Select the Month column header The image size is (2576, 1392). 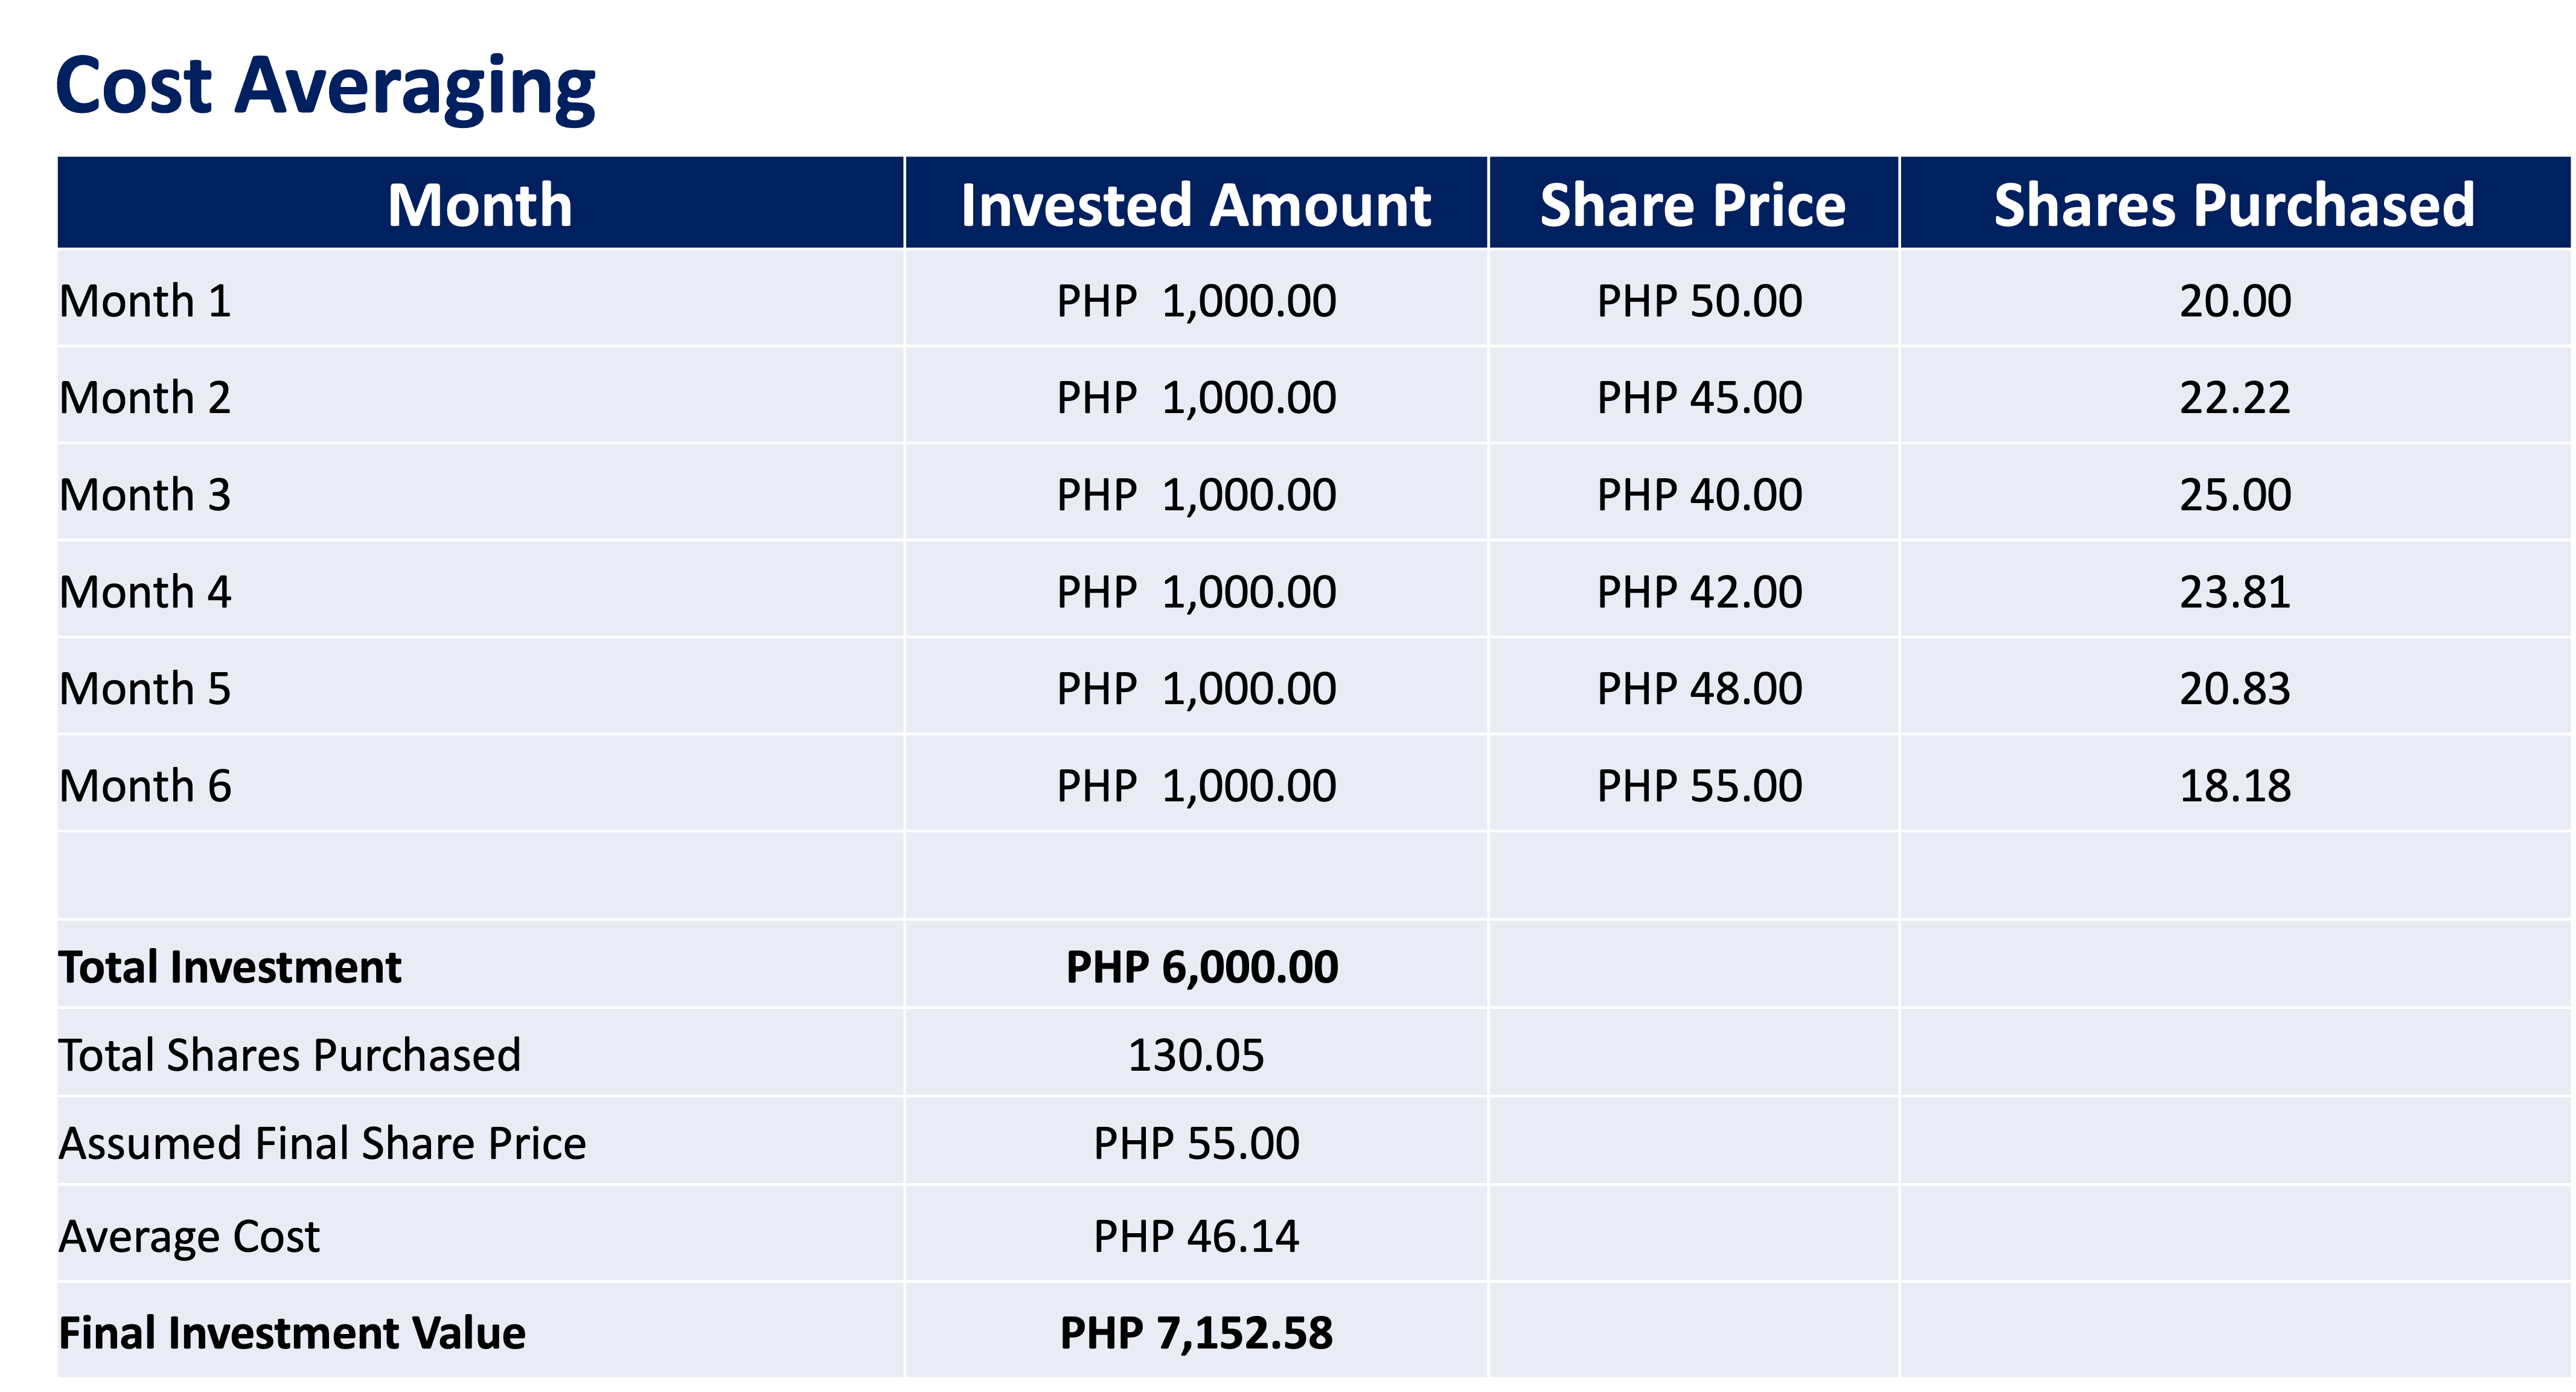point(480,204)
